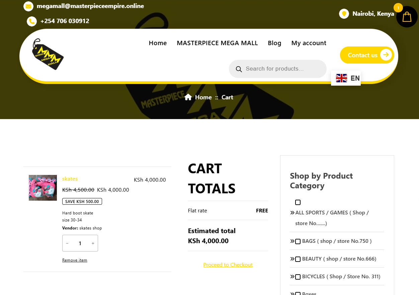Viewport: 419px width, 295px height.
Task: Click the Masterpiece Mega Mall logo
Action: click(x=48, y=54)
